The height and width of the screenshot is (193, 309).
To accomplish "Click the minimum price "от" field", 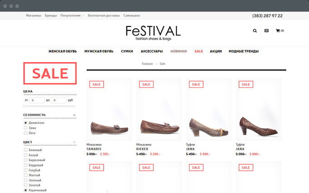I will point(36,100).
